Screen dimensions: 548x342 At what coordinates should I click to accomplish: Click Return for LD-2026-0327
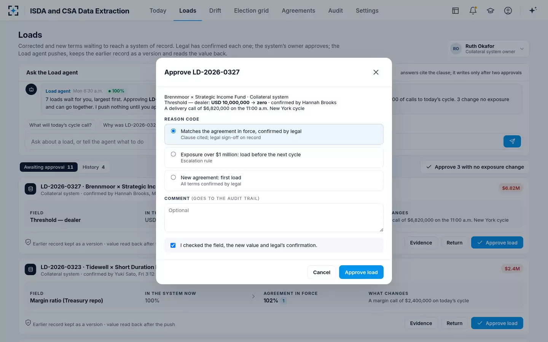[x=454, y=242]
